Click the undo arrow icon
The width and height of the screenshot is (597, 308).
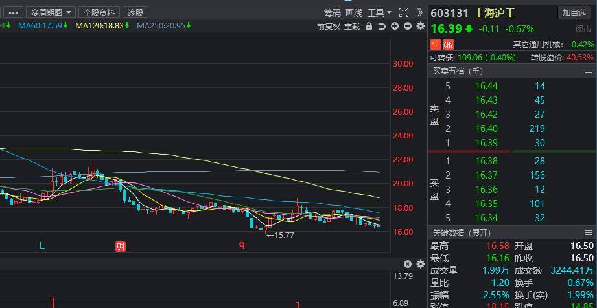coord(382,27)
